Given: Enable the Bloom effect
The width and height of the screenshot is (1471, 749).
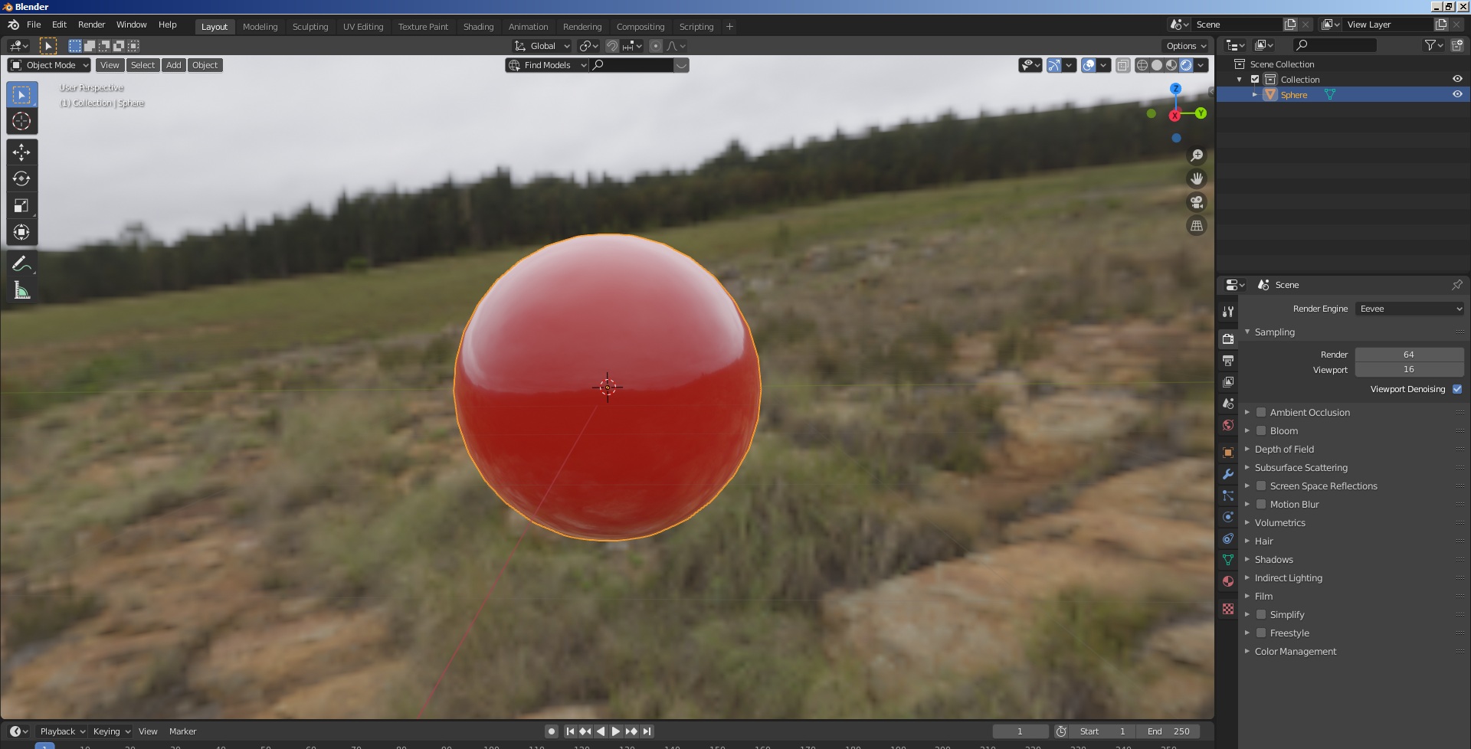Looking at the screenshot, I should pyautogui.click(x=1261, y=430).
